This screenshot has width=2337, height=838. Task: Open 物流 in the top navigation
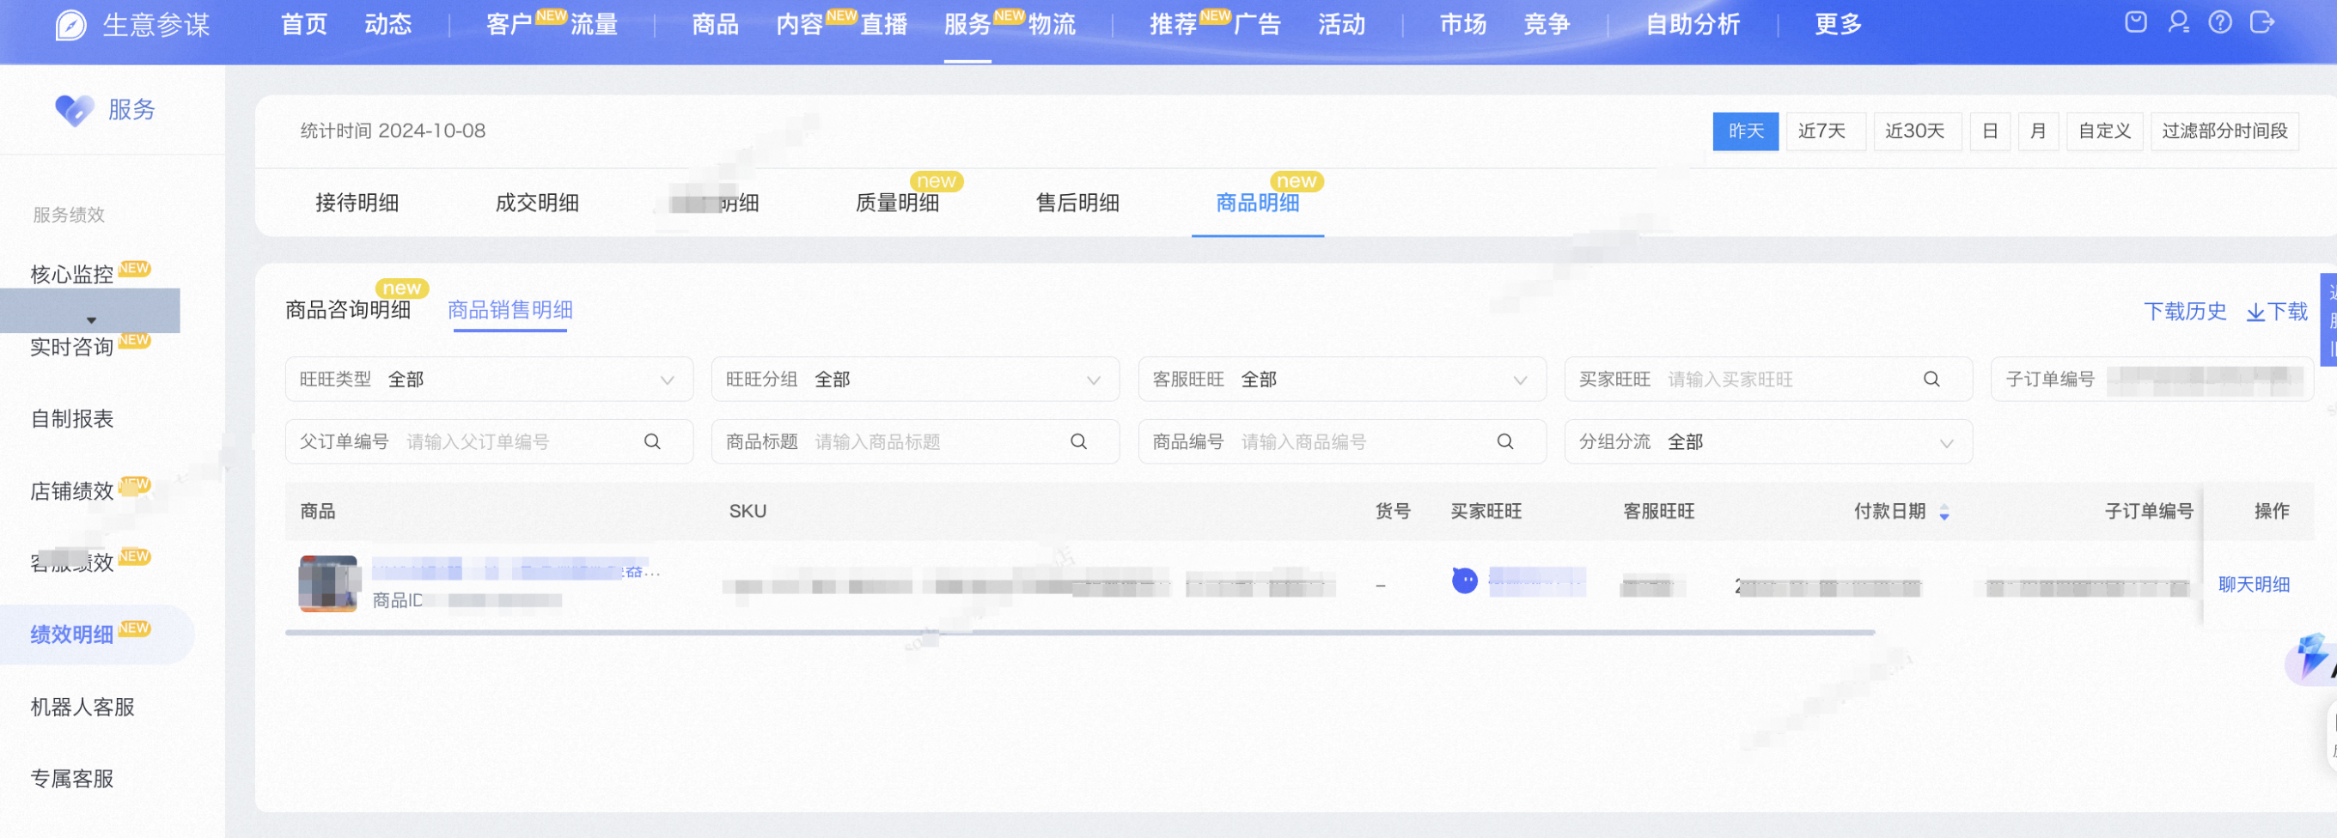[x=1053, y=25]
